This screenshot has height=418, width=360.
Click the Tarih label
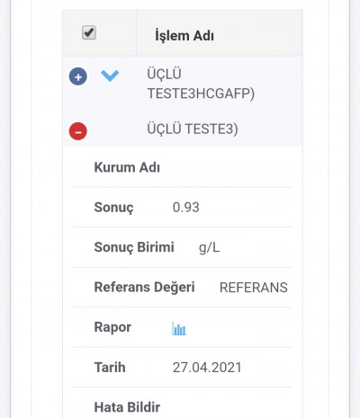[110, 368]
